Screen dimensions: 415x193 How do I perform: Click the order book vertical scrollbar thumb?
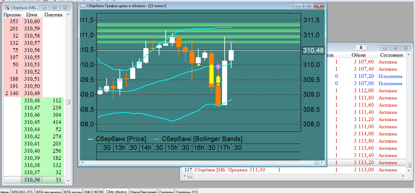click(x=67, y=102)
